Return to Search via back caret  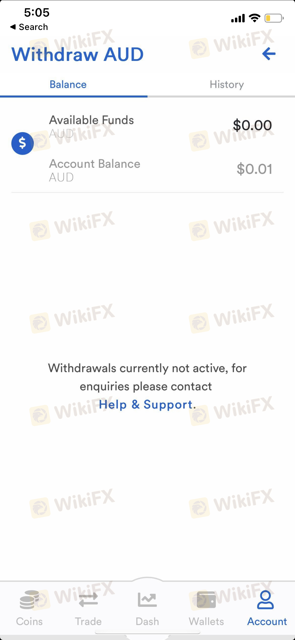click(29, 27)
